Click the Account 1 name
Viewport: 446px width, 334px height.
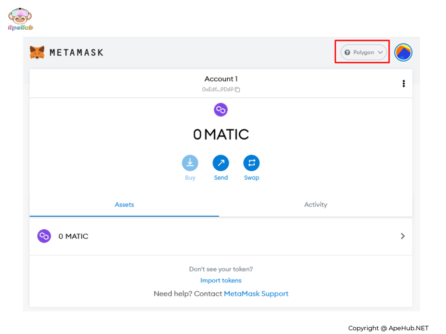221,79
